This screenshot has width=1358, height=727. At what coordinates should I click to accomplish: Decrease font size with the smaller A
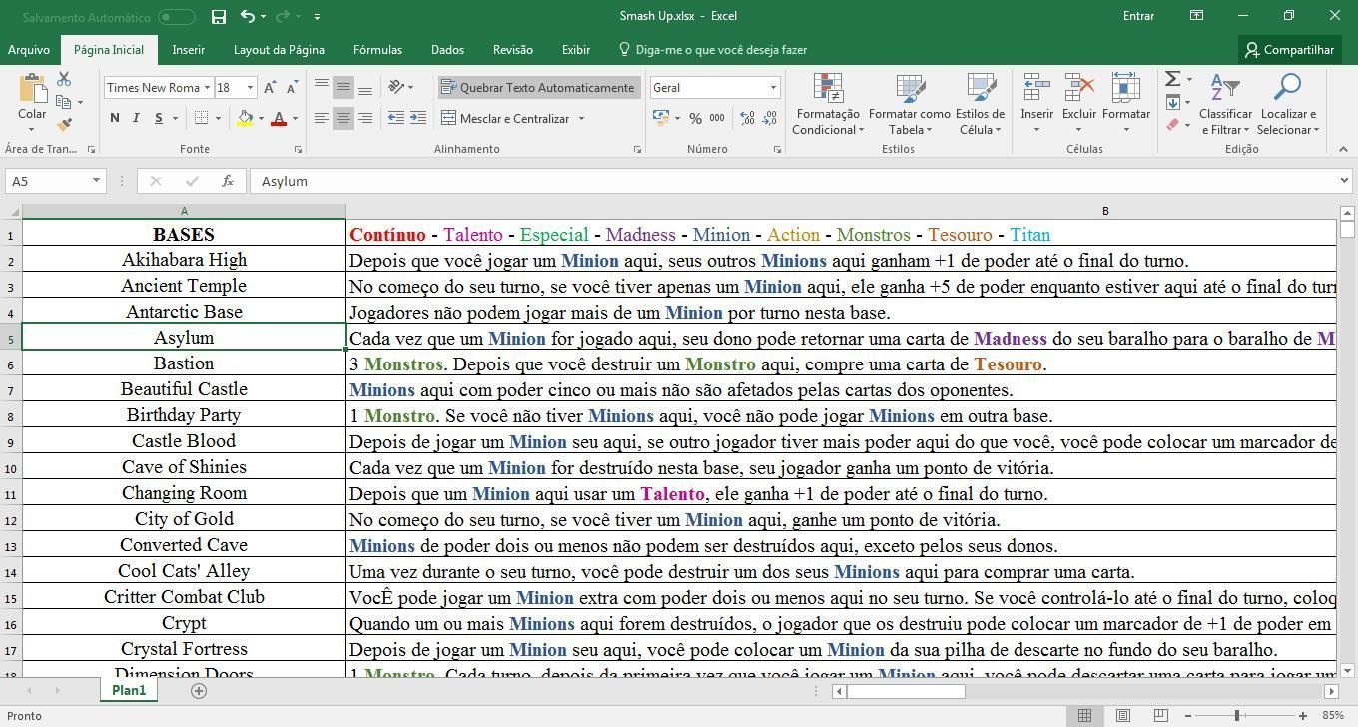(291, 88)
